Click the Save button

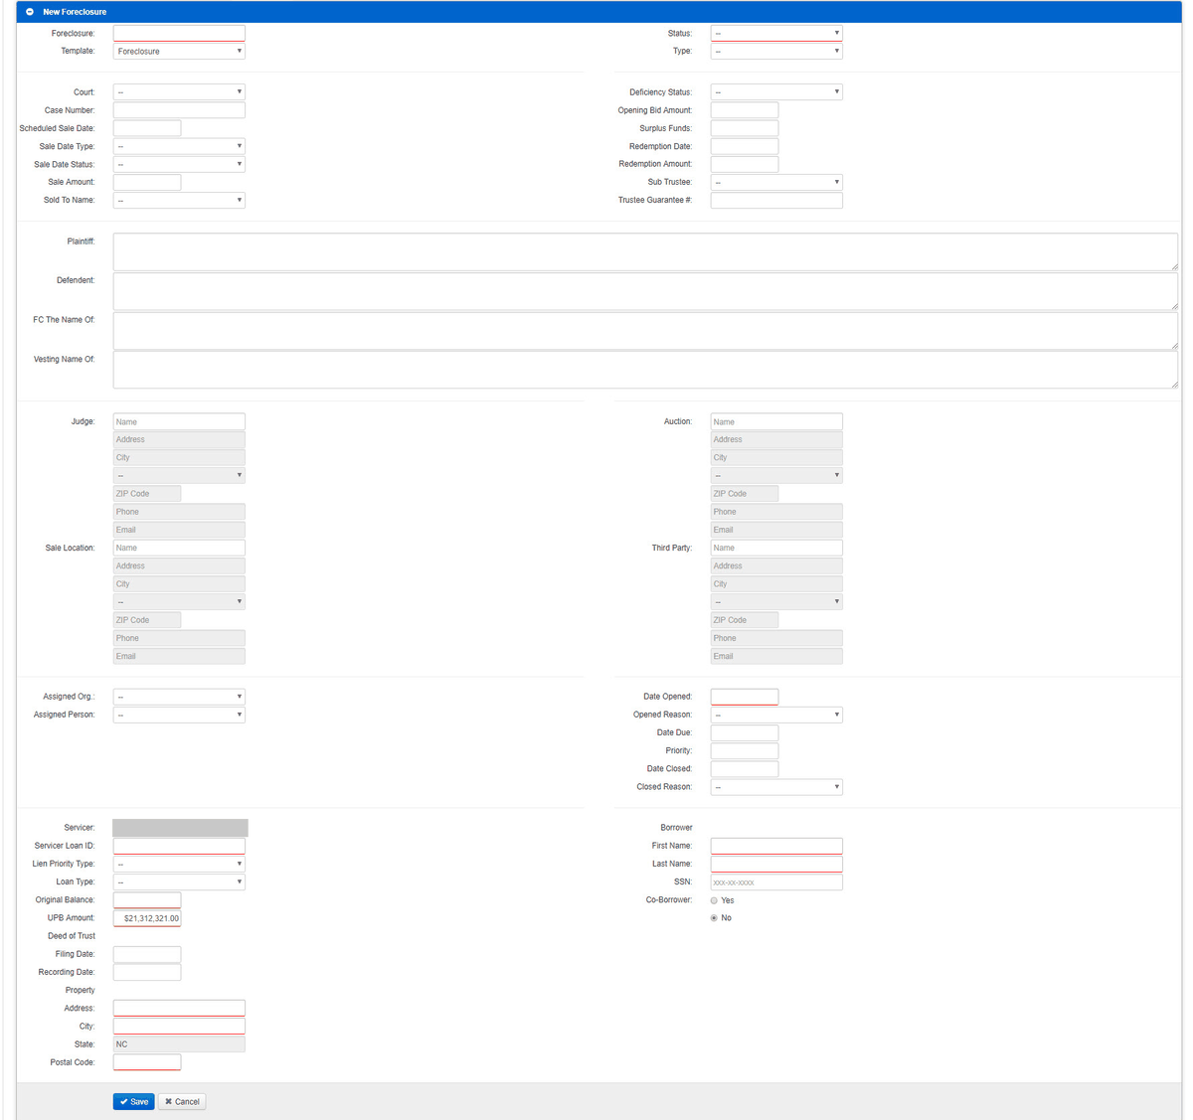[x=134, y=1101]
